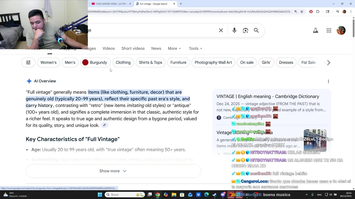Copy AI Overview source link icon

coord(104,125)
